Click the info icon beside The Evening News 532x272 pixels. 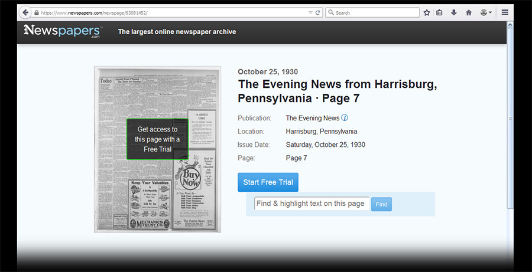pyautogui.click(x=345, y=118)
